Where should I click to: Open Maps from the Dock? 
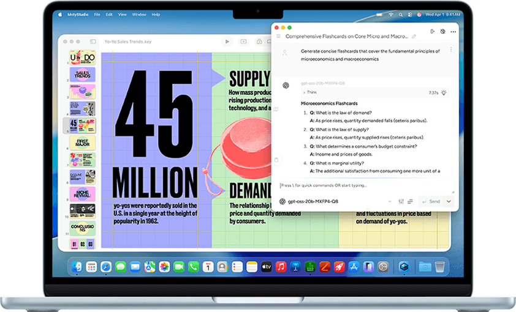tap(150, 267)
